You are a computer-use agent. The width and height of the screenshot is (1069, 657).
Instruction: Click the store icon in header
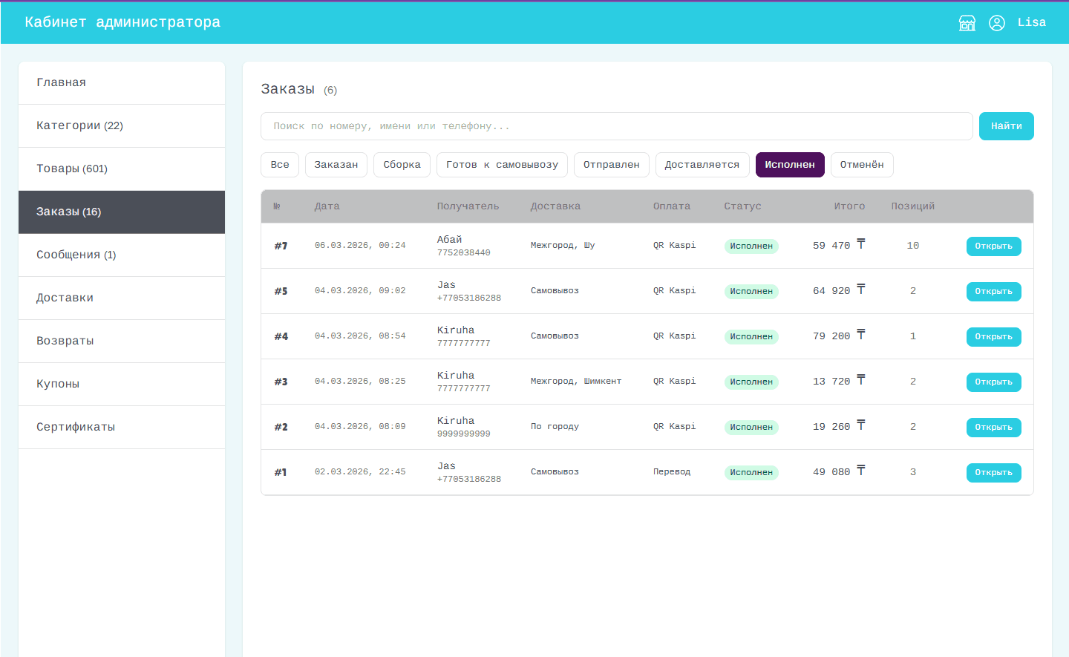point(967,23)
